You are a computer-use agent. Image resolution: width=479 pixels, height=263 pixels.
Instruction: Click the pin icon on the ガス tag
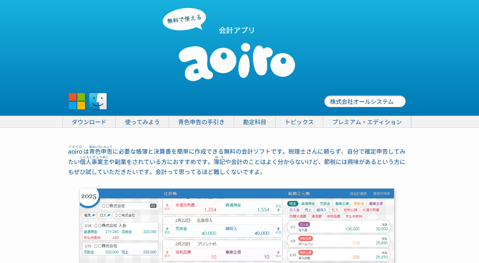pos(109,215)
